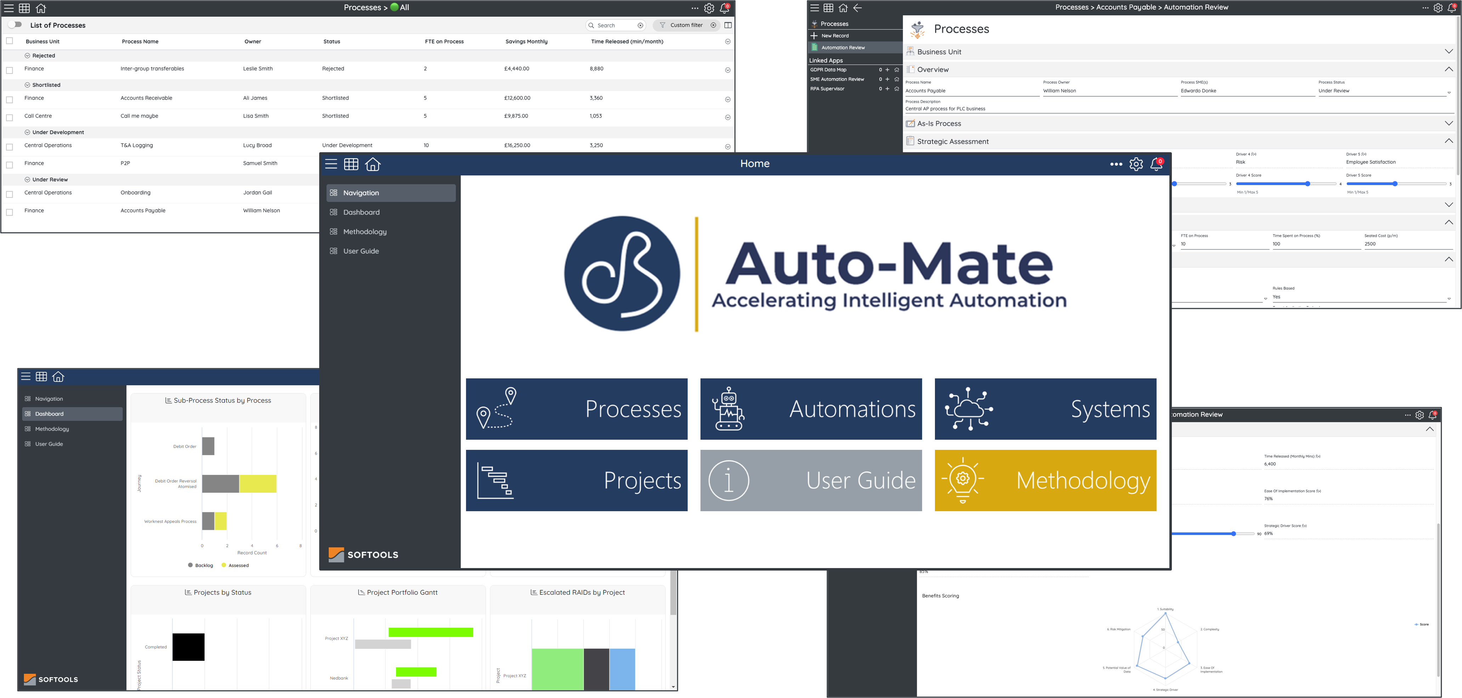Open row menu for Accounts Receivable row

(728, 100)
